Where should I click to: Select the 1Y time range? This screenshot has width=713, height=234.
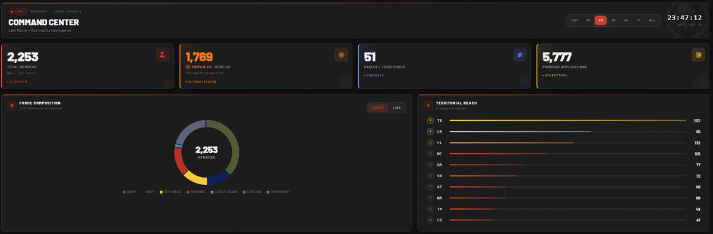(x=638, y=20)
